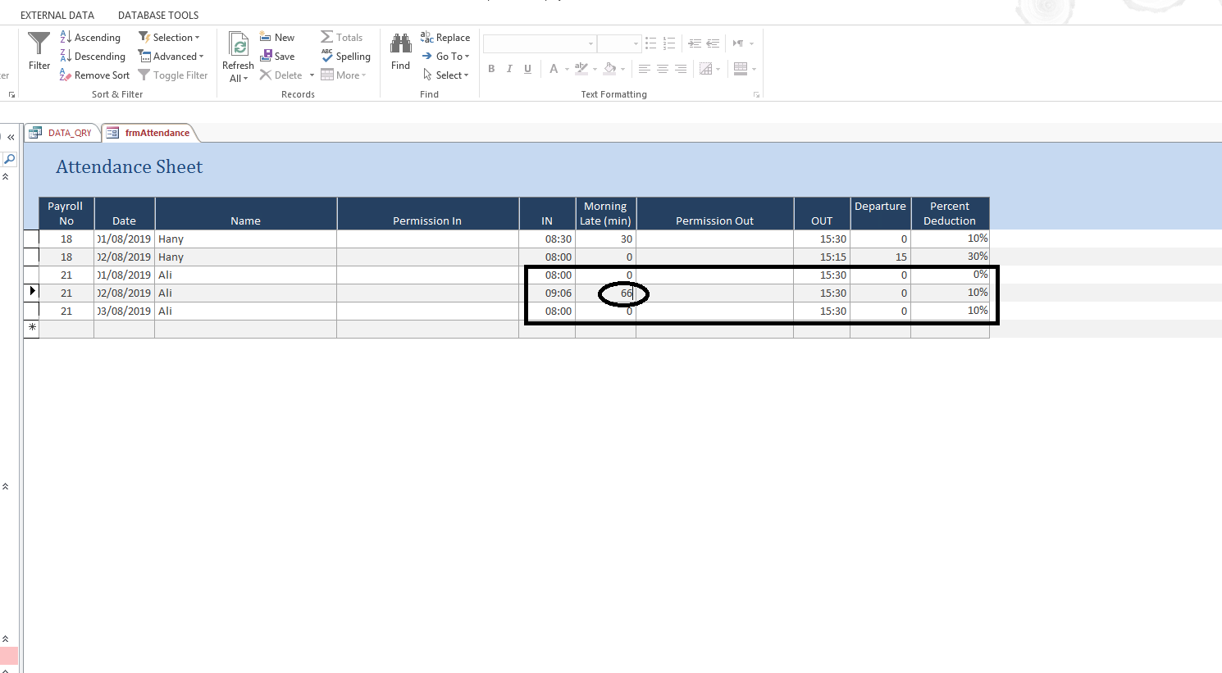Switch to the DATA_QRY tab
1222x673 pixels.
(x=62, y=133)
